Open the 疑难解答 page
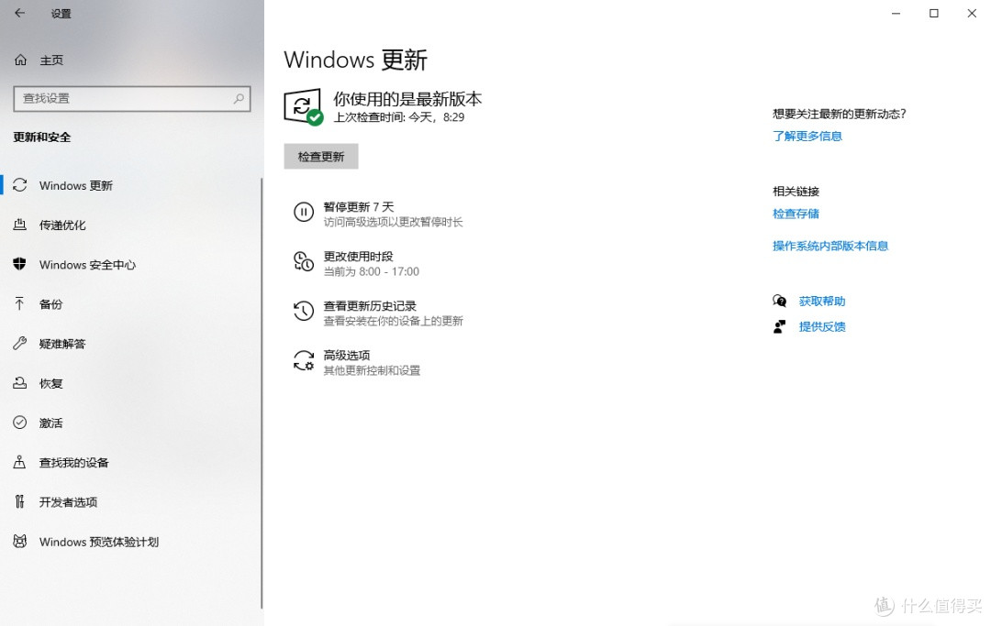991x626 pixels. (62, 344)
